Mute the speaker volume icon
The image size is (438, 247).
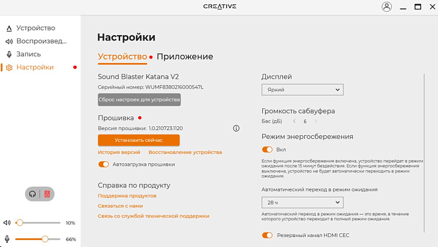click(7, 223)
